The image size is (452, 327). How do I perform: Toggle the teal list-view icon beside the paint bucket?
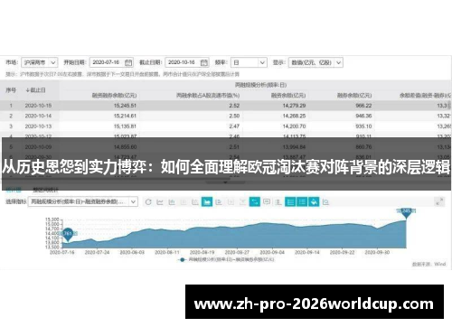coord(302,201)
